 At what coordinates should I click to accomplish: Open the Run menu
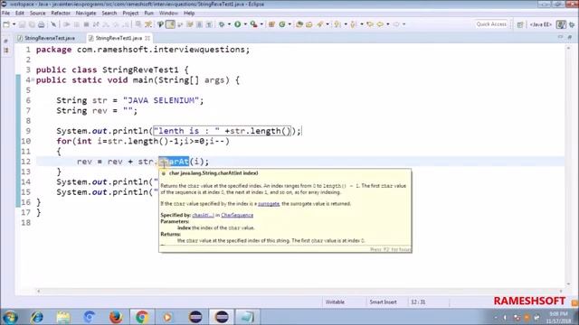[x=148, y=14]
